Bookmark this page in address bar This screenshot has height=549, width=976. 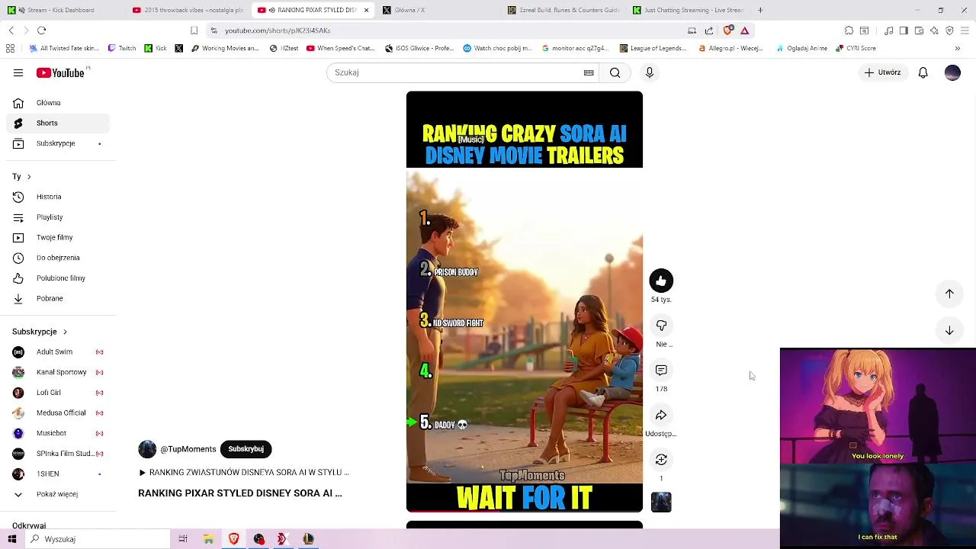(194, 30)
